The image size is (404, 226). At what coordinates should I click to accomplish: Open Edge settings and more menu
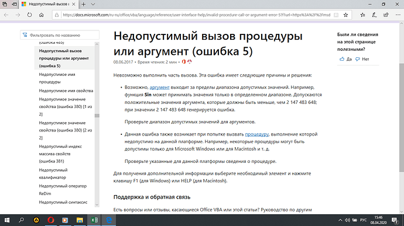pos(398,15)
